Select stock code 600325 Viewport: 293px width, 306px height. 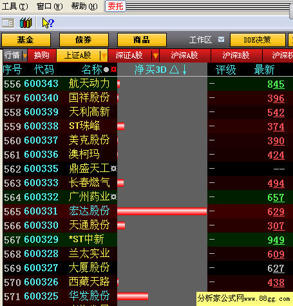(41, 296)
